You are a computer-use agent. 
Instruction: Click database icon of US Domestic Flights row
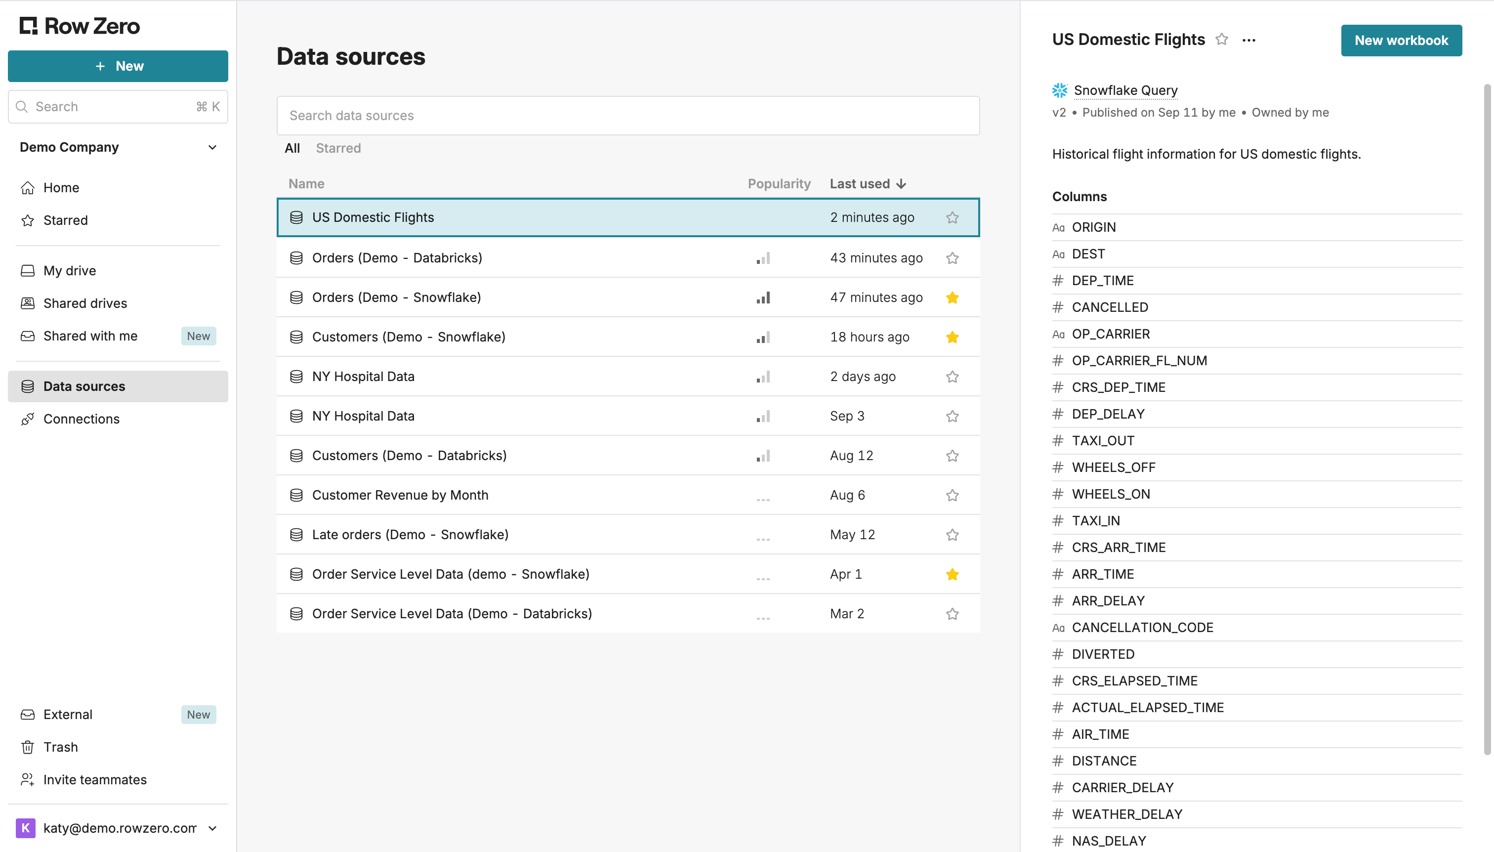coord(296,217)
